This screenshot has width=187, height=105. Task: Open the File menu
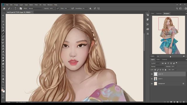pyautogui.click(x=7, y=5)
